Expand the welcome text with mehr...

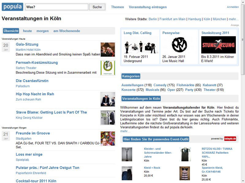tap(125, 131)
